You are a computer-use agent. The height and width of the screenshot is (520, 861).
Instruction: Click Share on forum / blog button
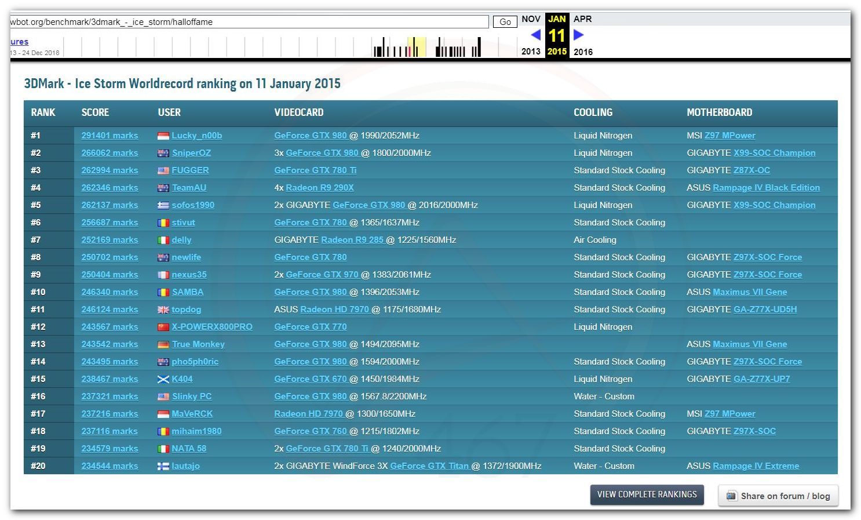778,496
